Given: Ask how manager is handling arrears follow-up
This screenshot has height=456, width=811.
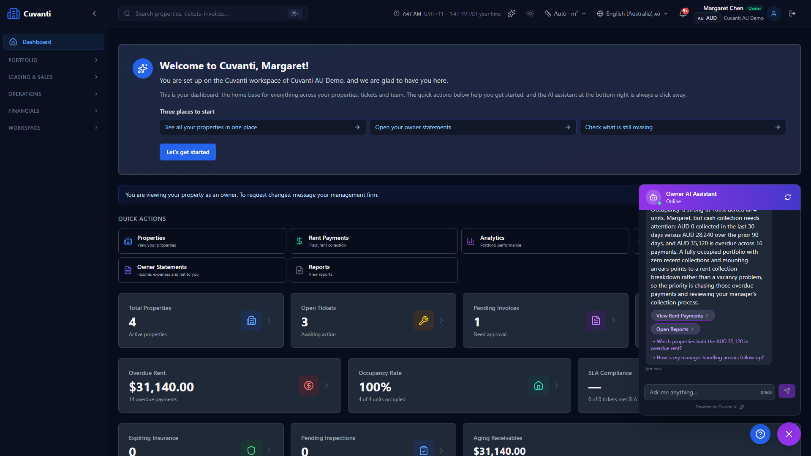Looking at the screenshot, I should 708,358.
